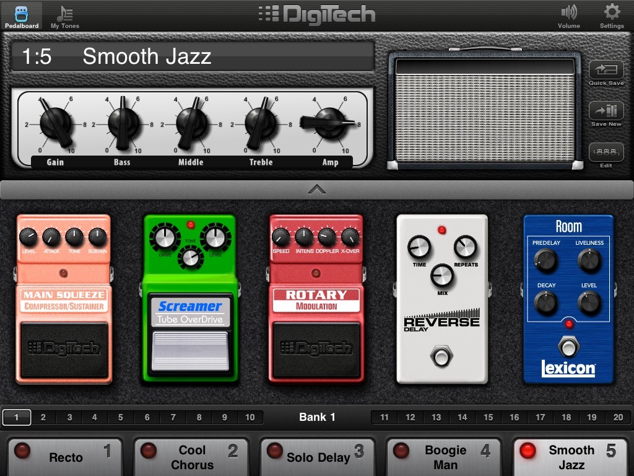Image resolution: width=634 pixels, height=476 pixels.
Task: Switch to bank 10
Action: 250,417
